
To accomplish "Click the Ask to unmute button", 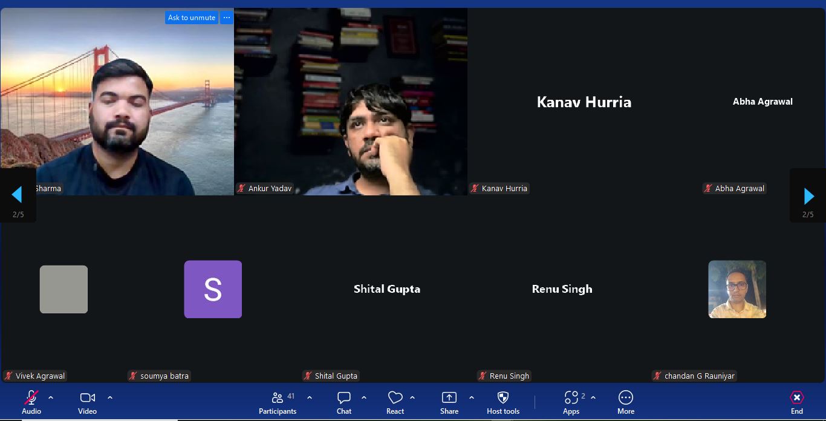I will pyautogui.click(x=191, y=18).
